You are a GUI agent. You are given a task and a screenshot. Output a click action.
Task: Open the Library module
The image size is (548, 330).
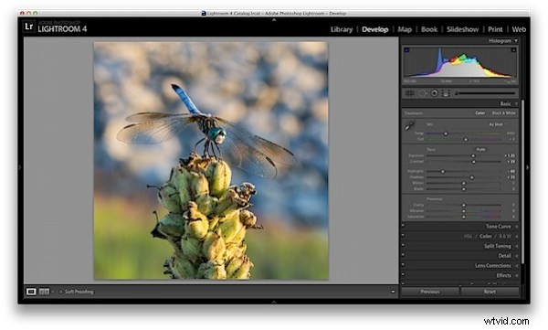[342, 29]
